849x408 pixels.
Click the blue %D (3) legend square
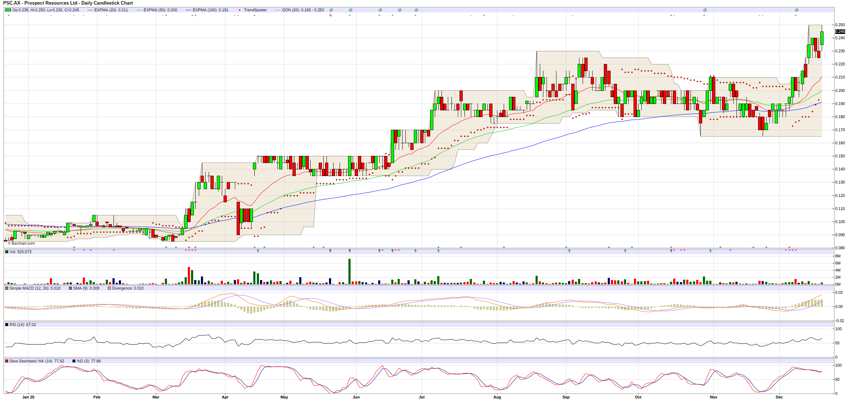coord(74,361)
